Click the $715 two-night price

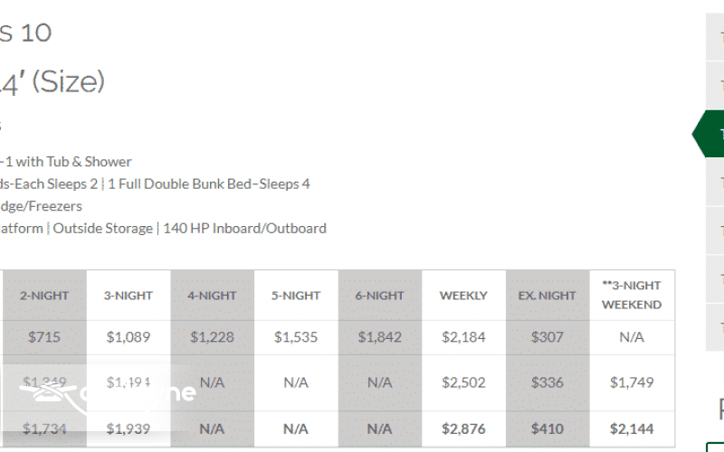[44, 337]
